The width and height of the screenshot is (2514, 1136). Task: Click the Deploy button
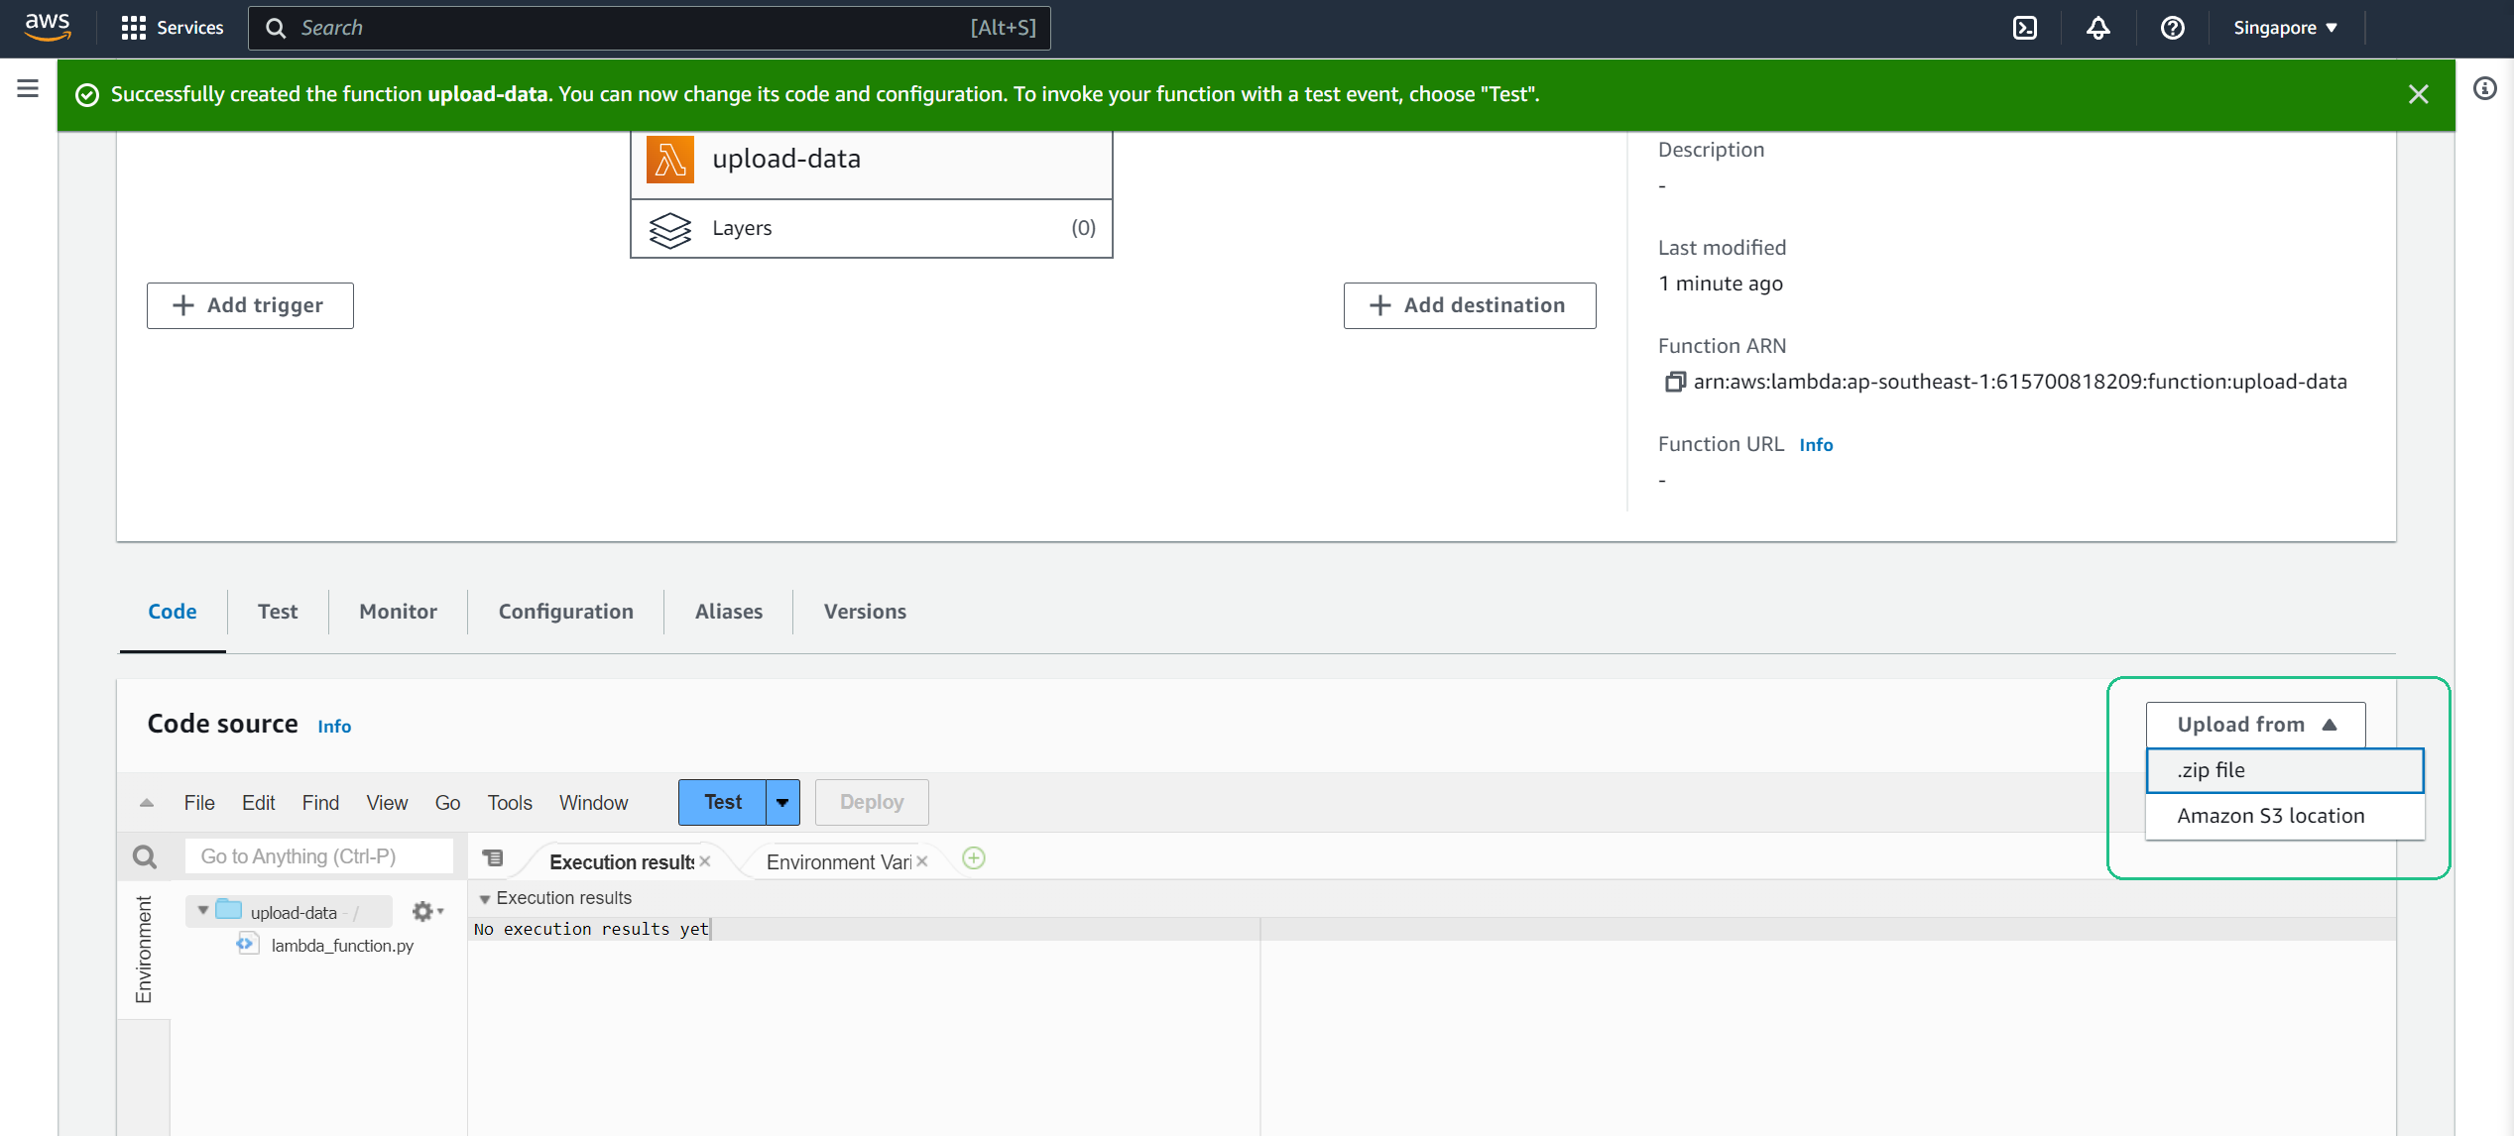tap(872, 802)
